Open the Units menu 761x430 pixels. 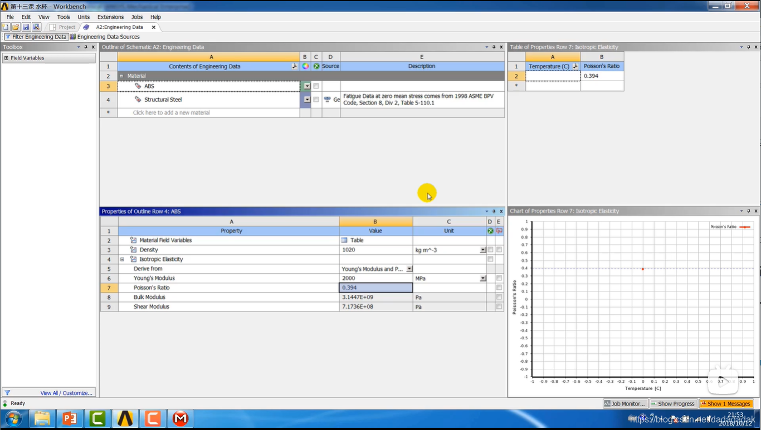click(x=84, y=17)
